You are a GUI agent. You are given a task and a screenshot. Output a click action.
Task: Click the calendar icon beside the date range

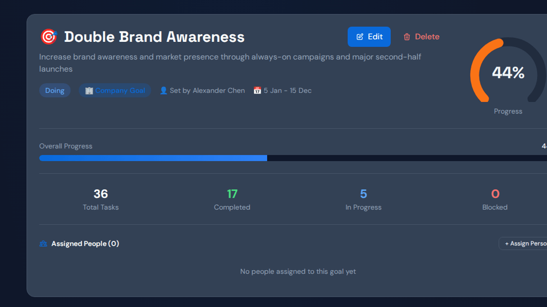pyautogui.click(x=258, y=91)
